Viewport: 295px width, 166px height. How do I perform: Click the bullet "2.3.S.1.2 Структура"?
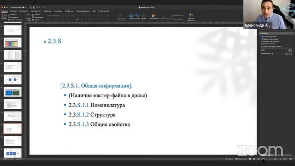[x=92, y=115]
